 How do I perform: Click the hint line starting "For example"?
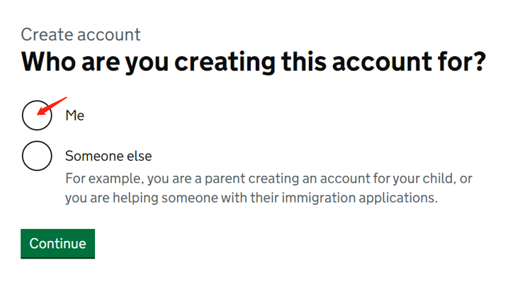point(269,179)
